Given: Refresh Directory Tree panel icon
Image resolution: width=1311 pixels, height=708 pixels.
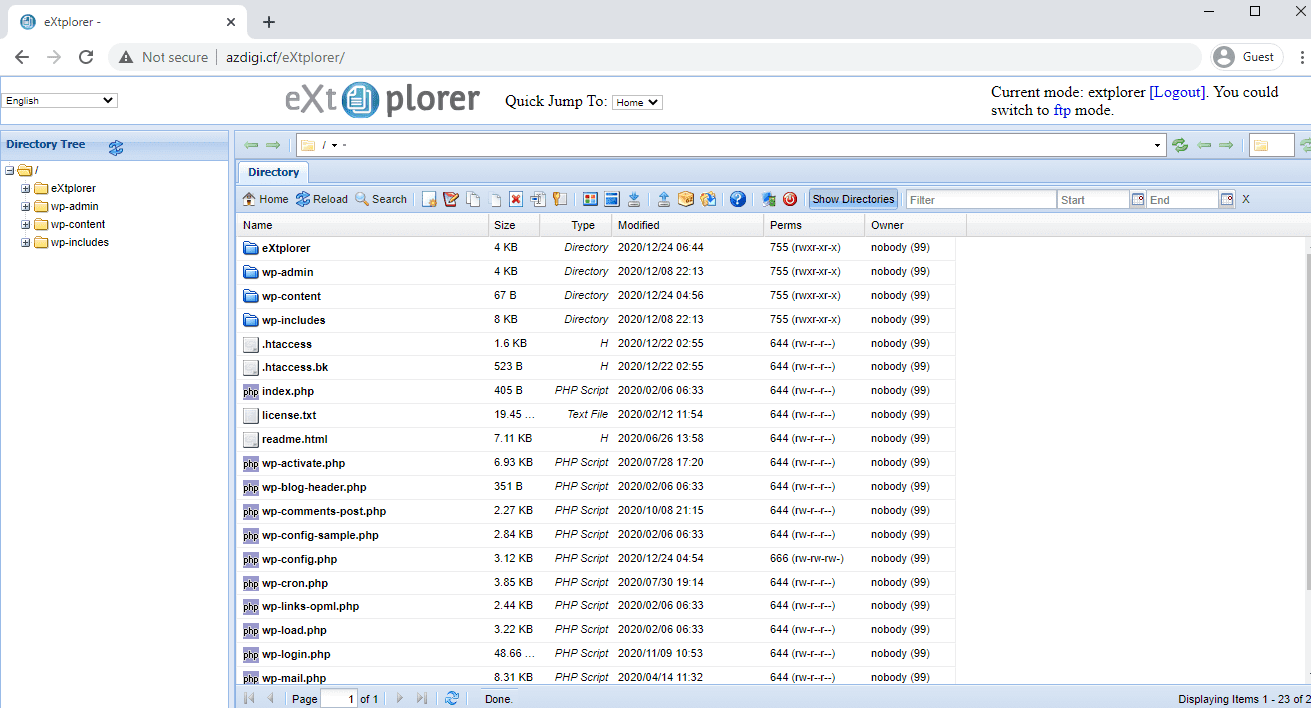Looking at the screenshot, I should tap(116, 147).
